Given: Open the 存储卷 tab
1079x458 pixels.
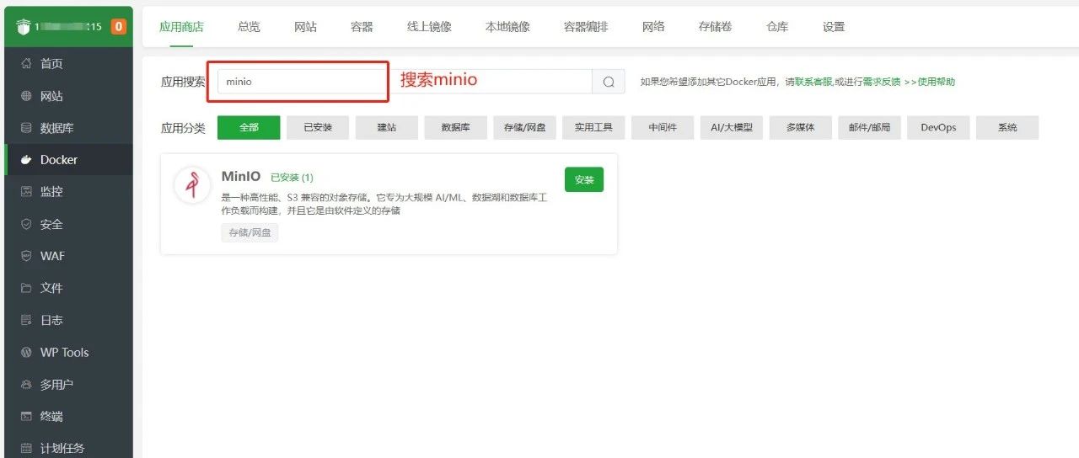Looking at the screenshot, I should tap(715, 26).
